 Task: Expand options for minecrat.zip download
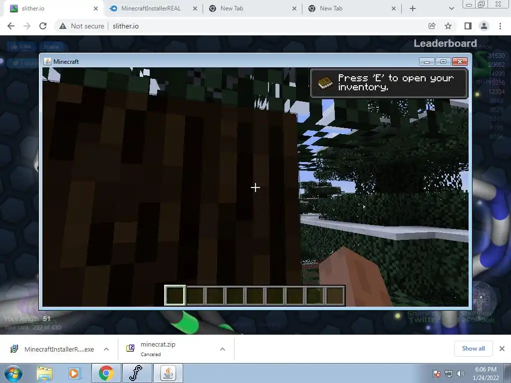pyautogui.click(x=223, y=349)
